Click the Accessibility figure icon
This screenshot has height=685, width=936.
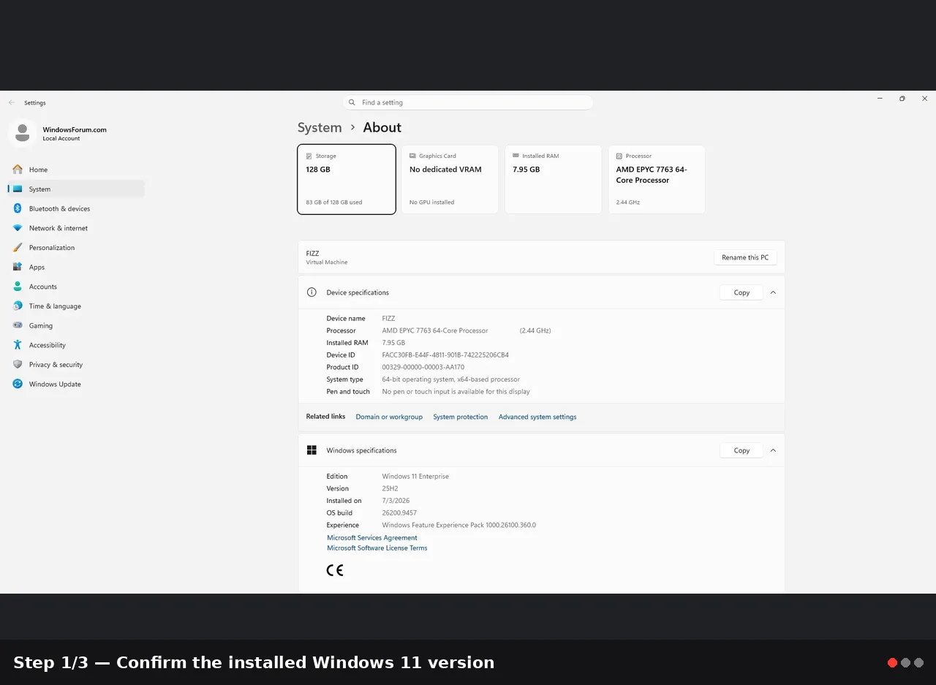coord(18,345)
